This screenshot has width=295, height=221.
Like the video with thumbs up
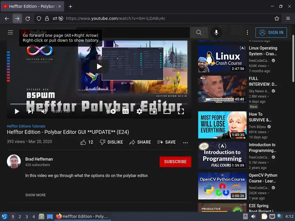(x=87, y=142)
